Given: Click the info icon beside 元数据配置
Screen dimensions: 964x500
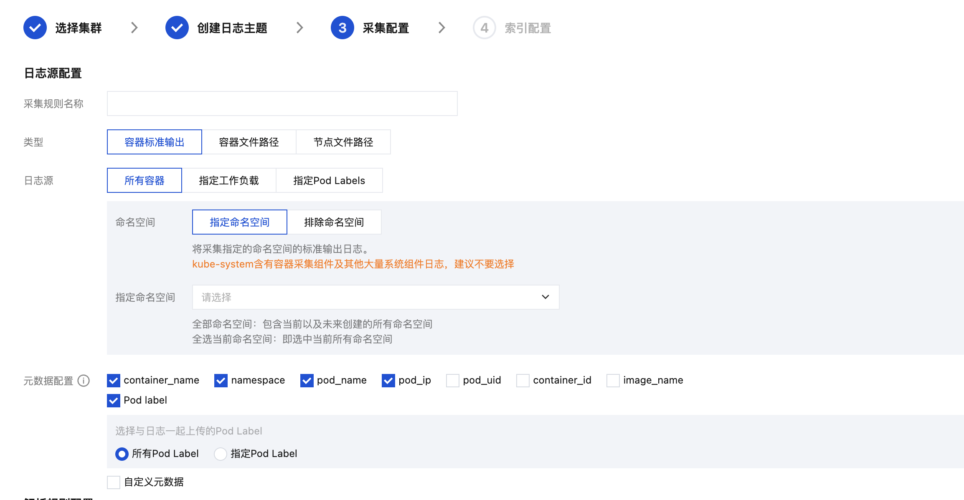Looking at the screenshot, I should 84,381.
